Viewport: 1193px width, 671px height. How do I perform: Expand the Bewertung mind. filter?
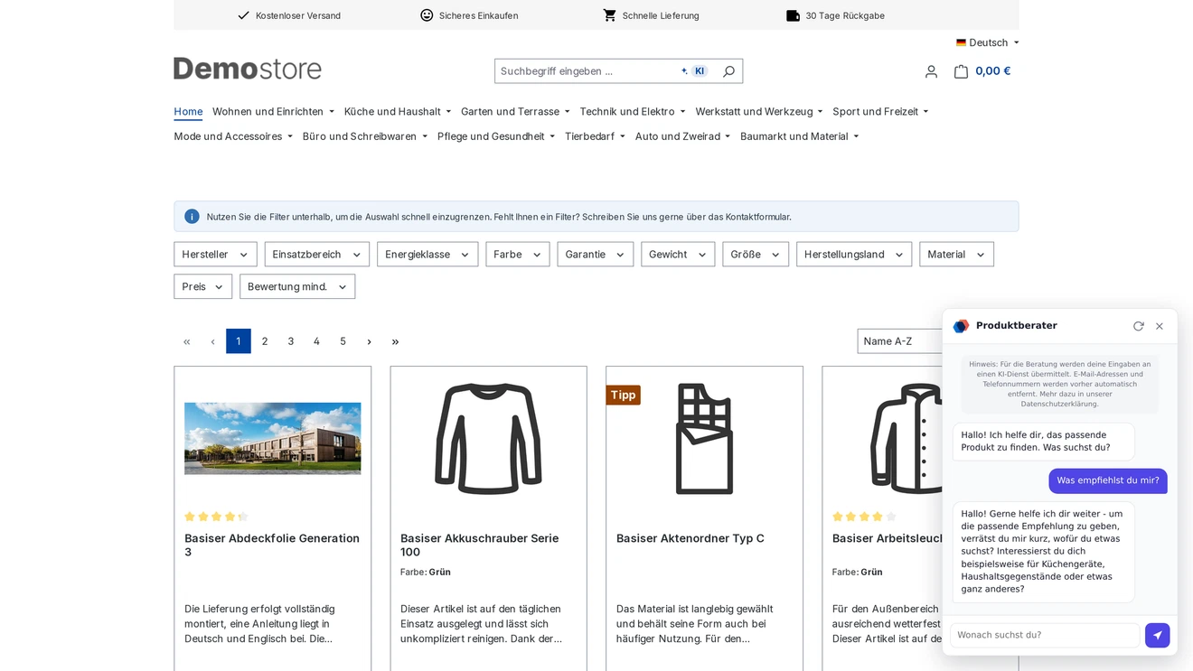coord(297,287)
